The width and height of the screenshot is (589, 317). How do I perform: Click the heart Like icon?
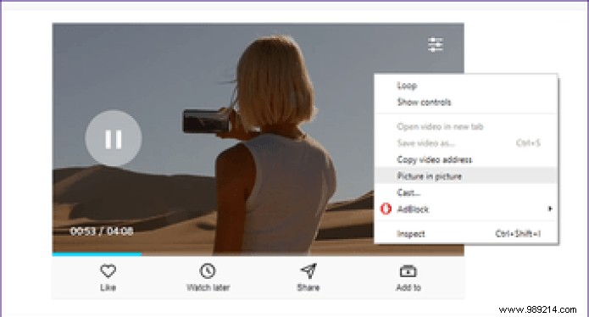pyautogui.click(x=108, y=270)
